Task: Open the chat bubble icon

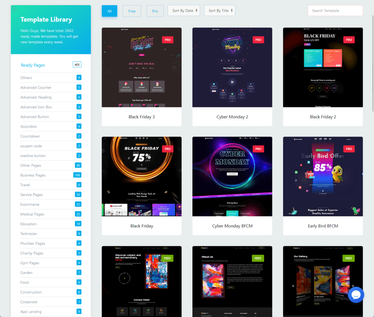Action: [356, 295]
